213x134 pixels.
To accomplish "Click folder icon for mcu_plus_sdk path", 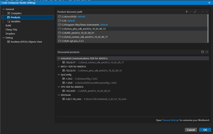I will pyautogui.click(x=60, y=29).
